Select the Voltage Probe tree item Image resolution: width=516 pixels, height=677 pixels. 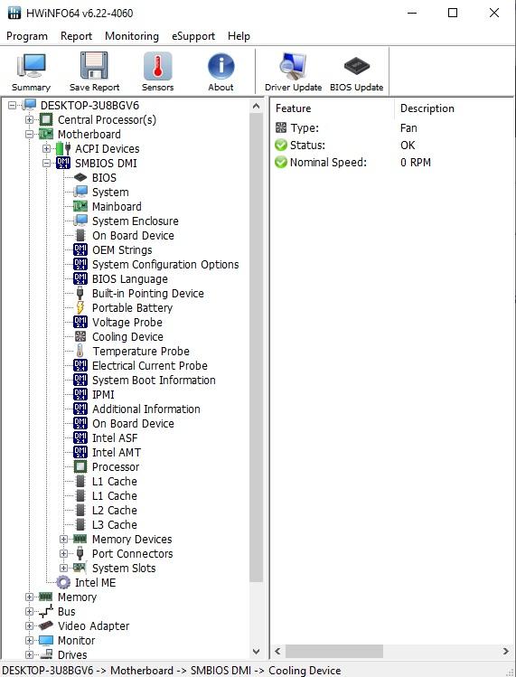(x=127, y=322)
